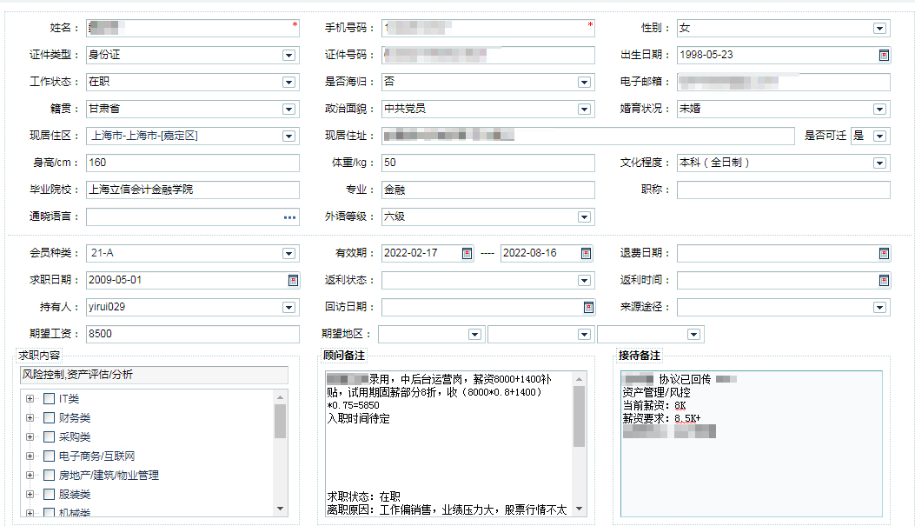Image resolution: width=915 pixels, height=526 pixels.
Task: Open the 来源途径 dropdown
Action: (x=879, y=307)
